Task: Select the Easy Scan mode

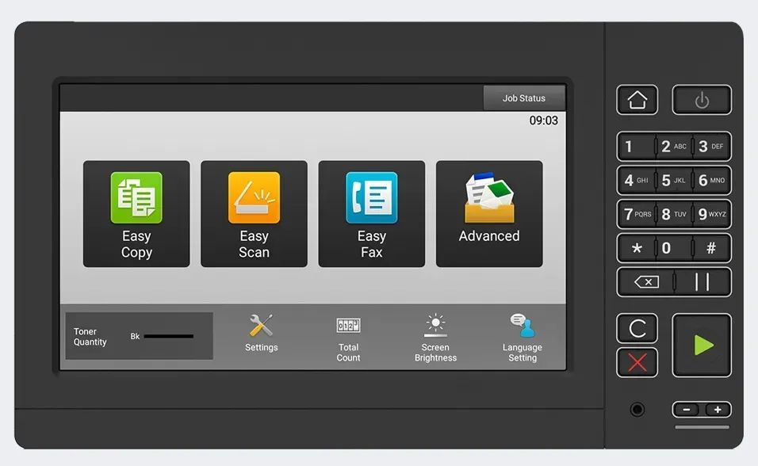Action: click(254, 213)
